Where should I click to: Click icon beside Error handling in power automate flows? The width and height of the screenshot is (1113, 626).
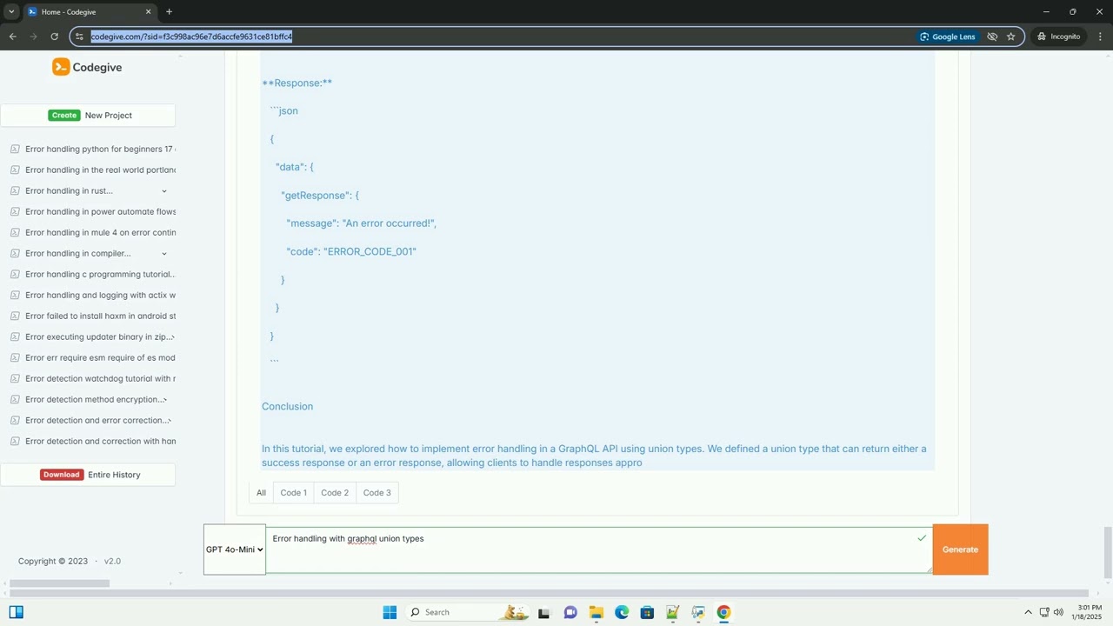[x=15, y=211]
